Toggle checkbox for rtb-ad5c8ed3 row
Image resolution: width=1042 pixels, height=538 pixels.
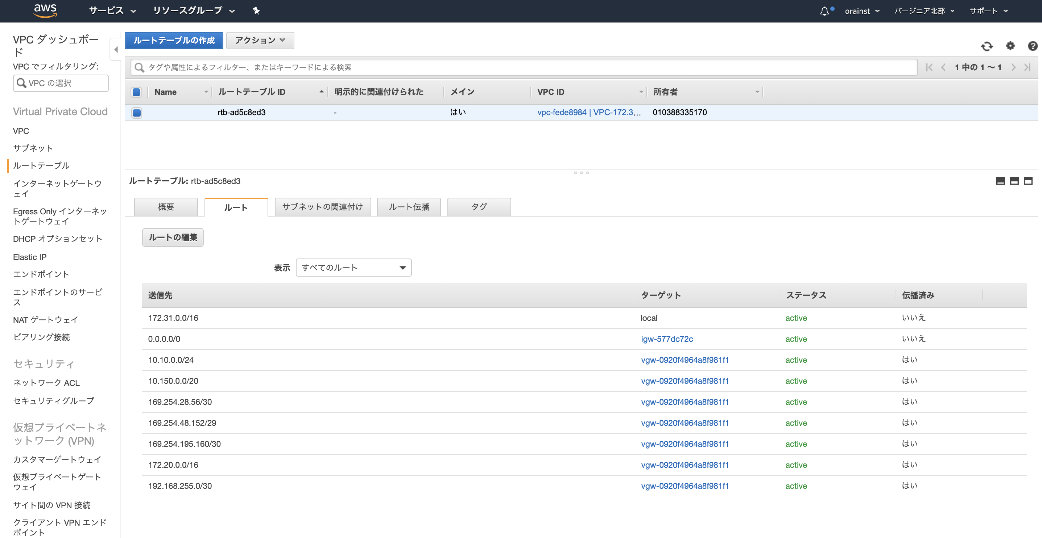pos(137,113)
